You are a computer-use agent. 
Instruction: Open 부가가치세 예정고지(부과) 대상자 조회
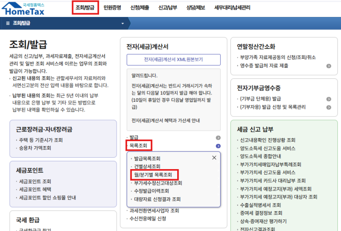279,197
